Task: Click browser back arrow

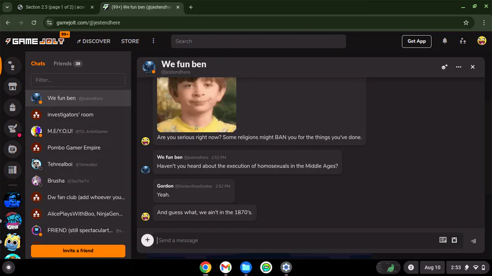Action: point(8,22)
